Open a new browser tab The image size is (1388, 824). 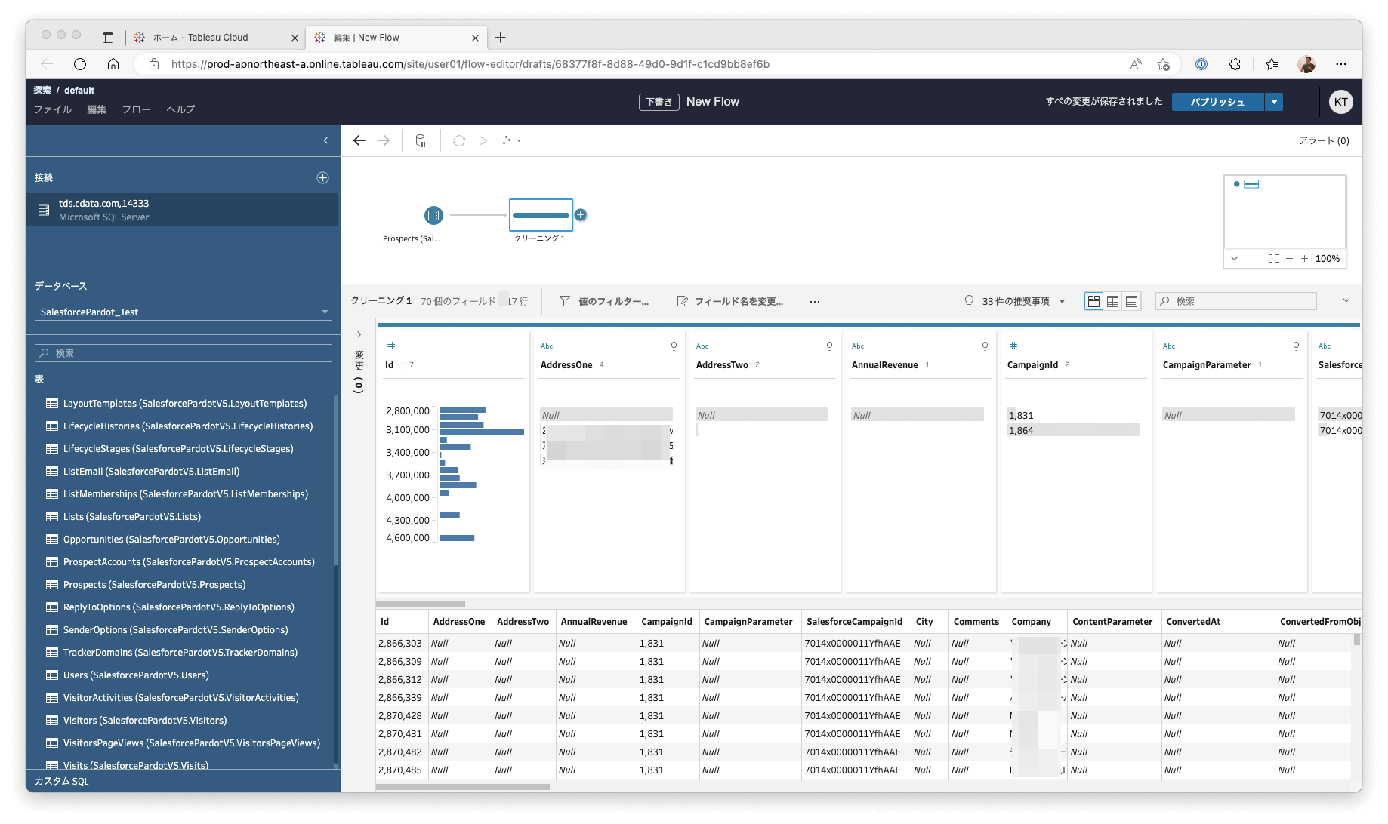500,38
